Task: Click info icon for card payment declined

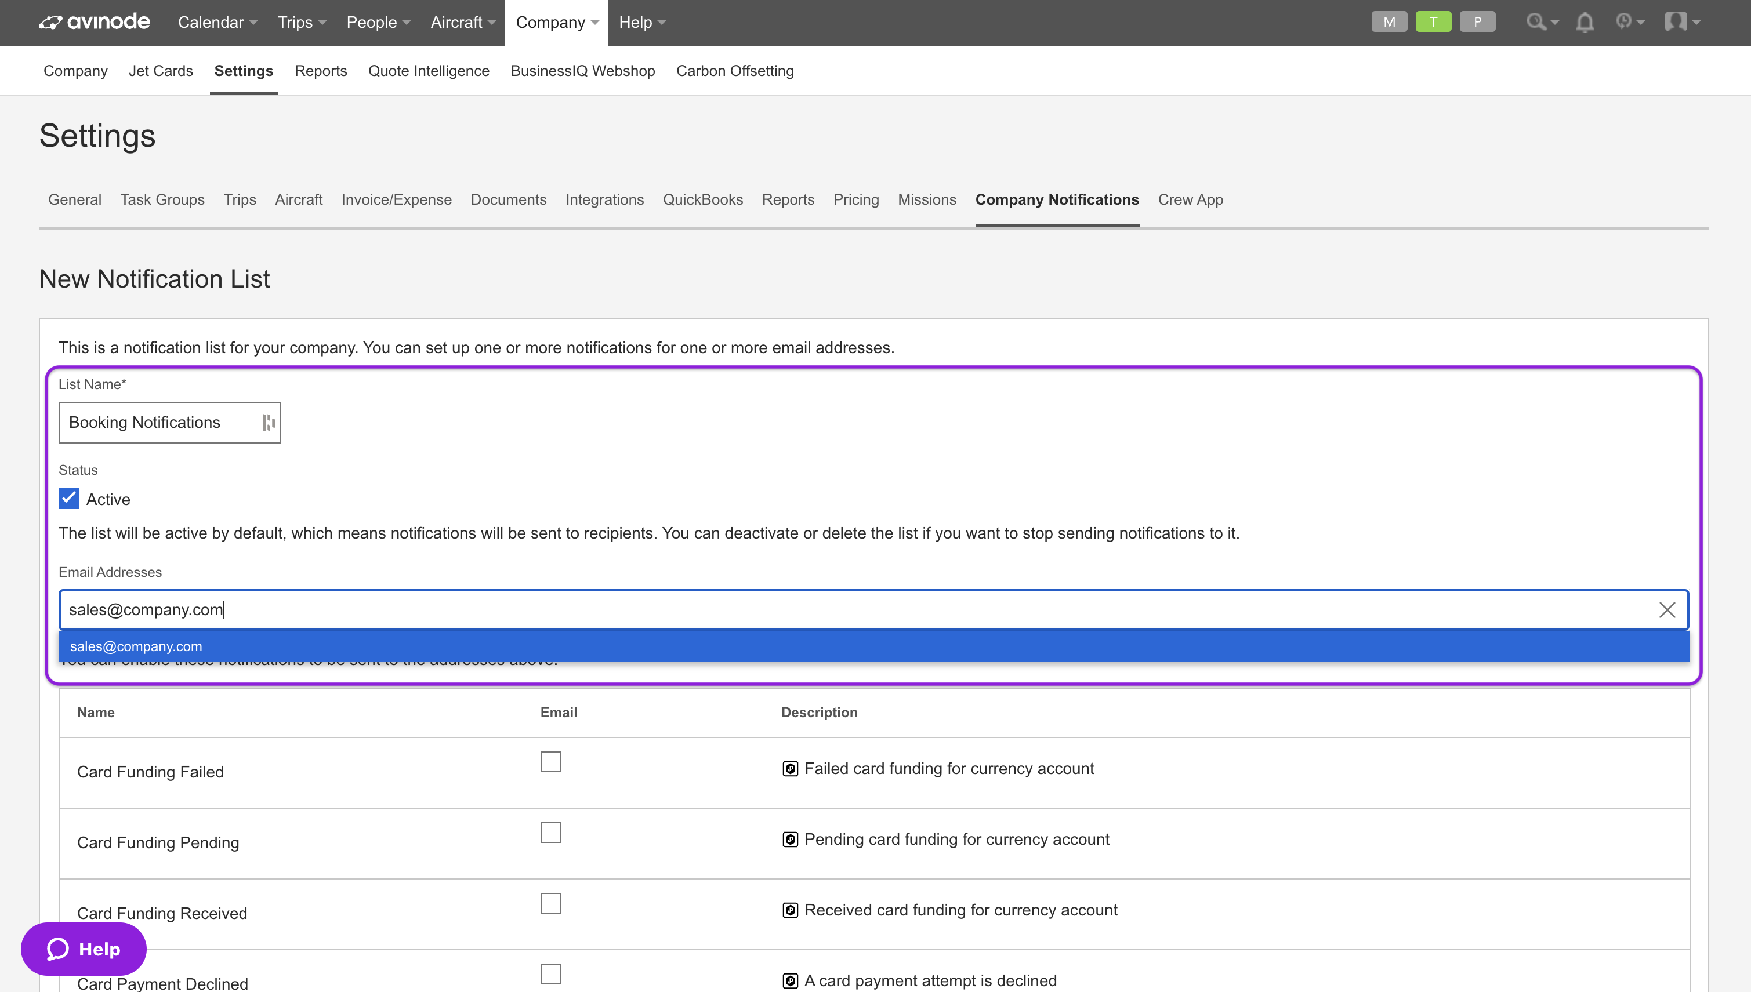Action: (790, 980)
